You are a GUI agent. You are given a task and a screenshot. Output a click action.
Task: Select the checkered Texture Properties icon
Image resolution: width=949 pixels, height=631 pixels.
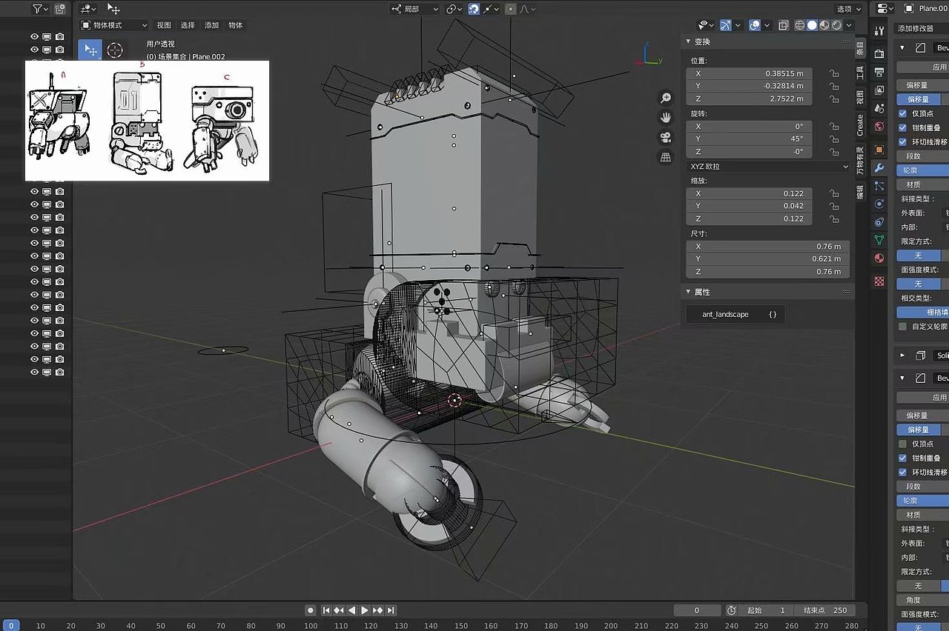coord(879,281)
